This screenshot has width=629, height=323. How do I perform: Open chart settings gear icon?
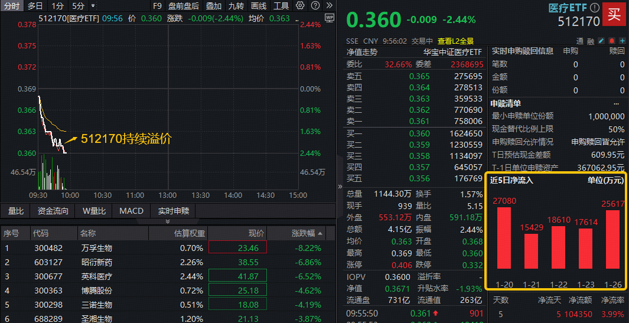(x=300, y=6)
